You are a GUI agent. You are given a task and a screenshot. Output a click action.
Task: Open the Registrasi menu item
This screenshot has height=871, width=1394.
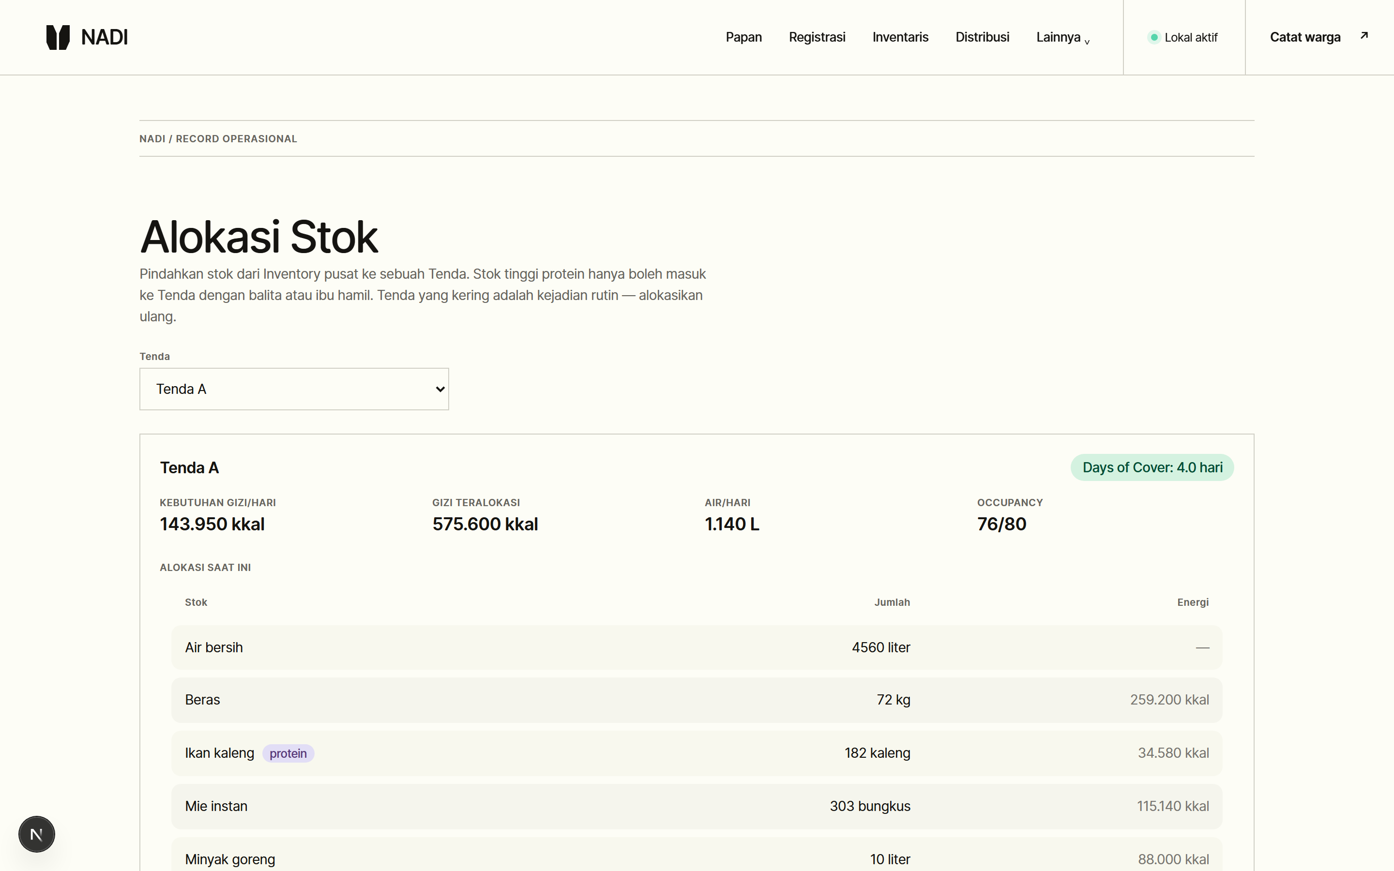[x=817, y=37]
